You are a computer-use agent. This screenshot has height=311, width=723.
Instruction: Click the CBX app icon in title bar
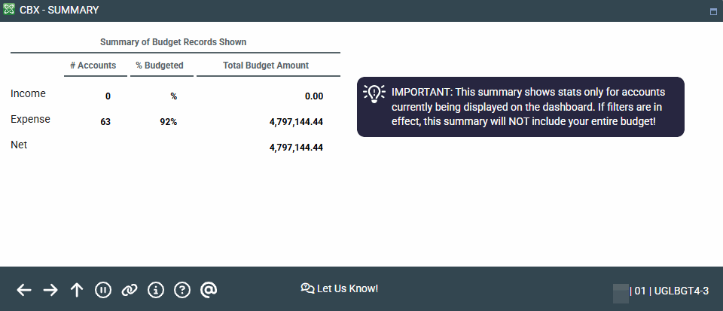point(9,11)
